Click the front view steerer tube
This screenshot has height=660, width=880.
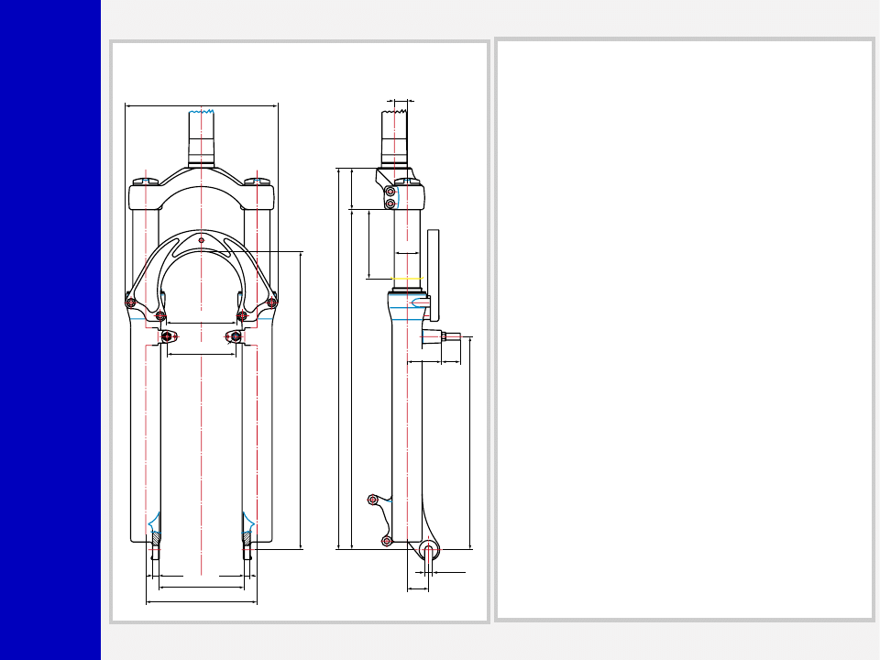[201, 137]
